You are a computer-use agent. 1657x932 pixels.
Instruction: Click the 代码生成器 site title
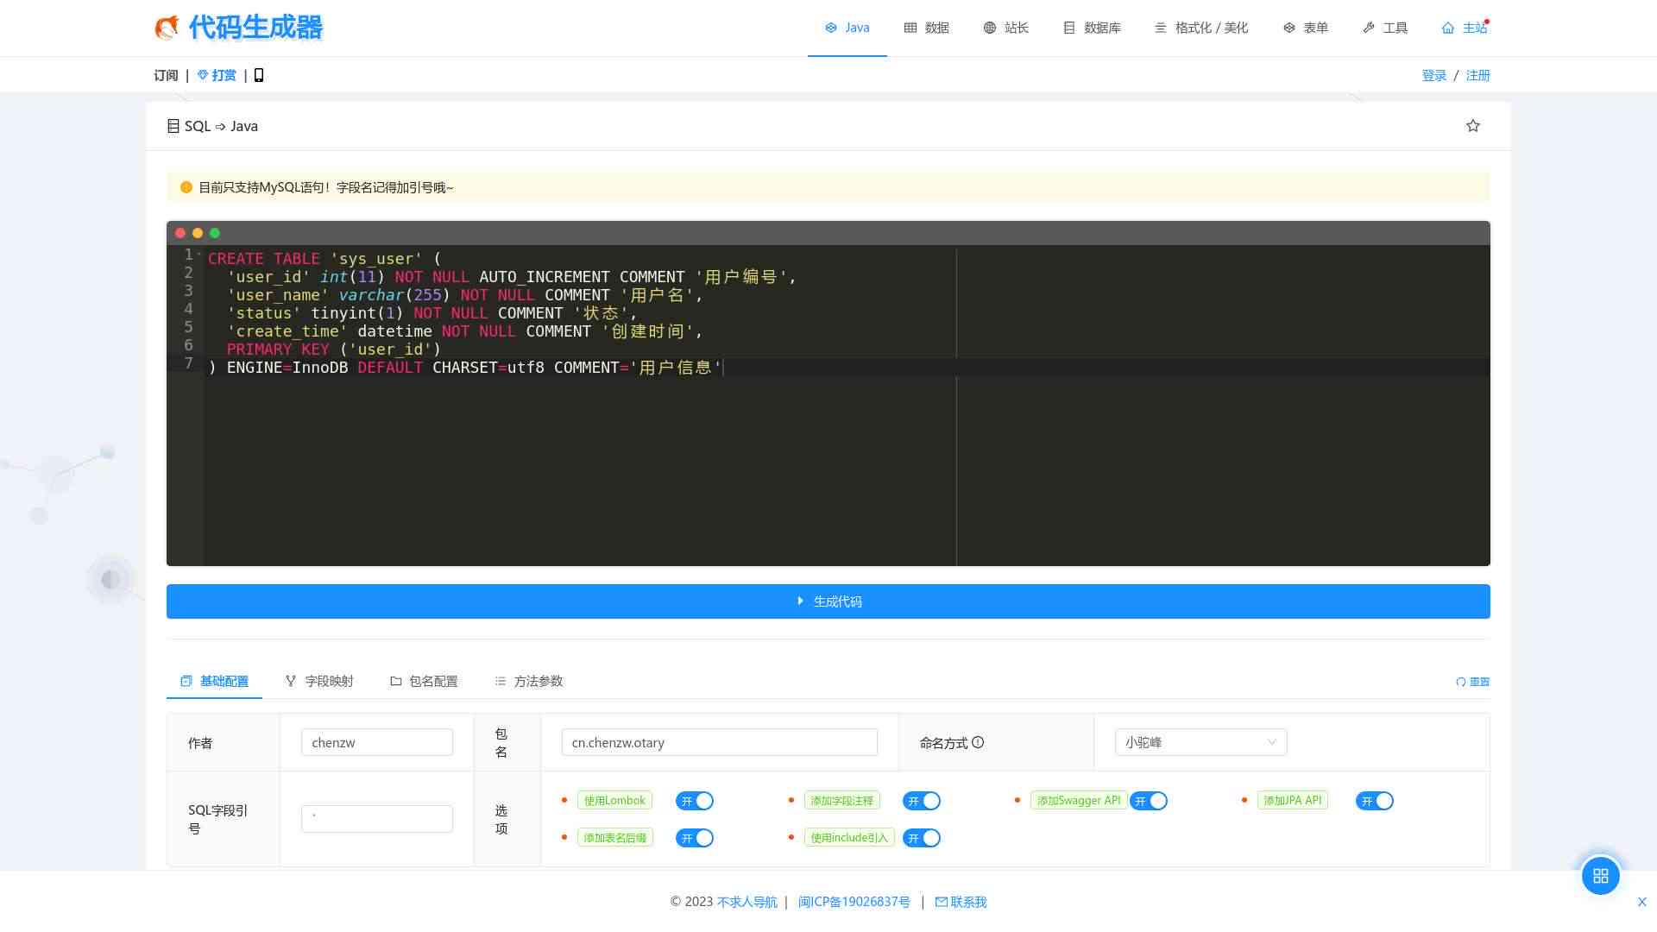coord(255,28)
